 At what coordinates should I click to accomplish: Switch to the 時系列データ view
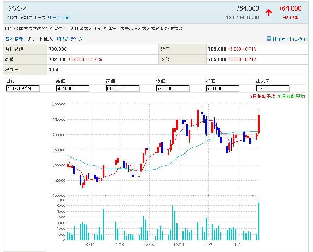tap(70, 39)
